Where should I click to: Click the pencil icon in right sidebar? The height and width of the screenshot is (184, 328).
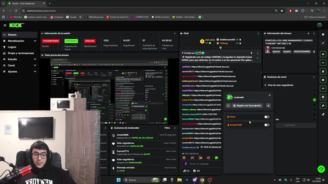323,43
